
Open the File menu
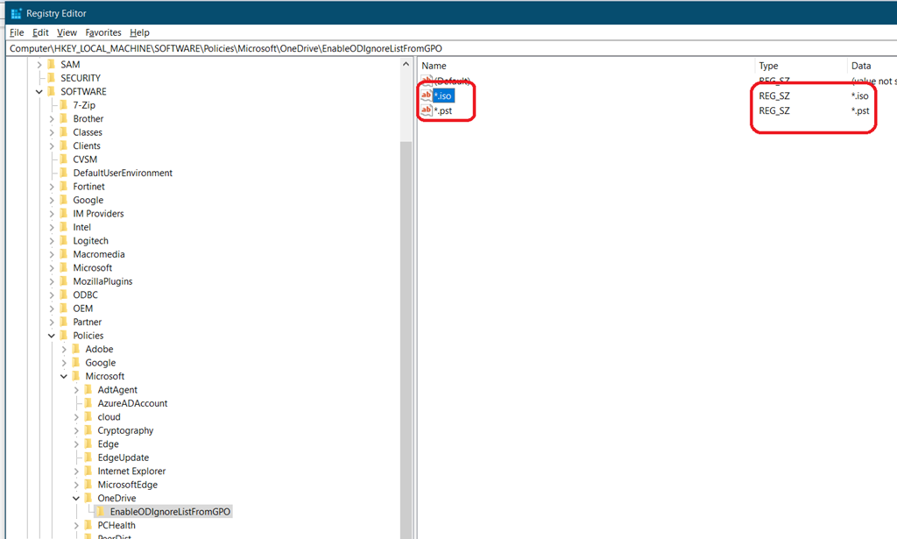pyautogui.click(x=17, y=32)
